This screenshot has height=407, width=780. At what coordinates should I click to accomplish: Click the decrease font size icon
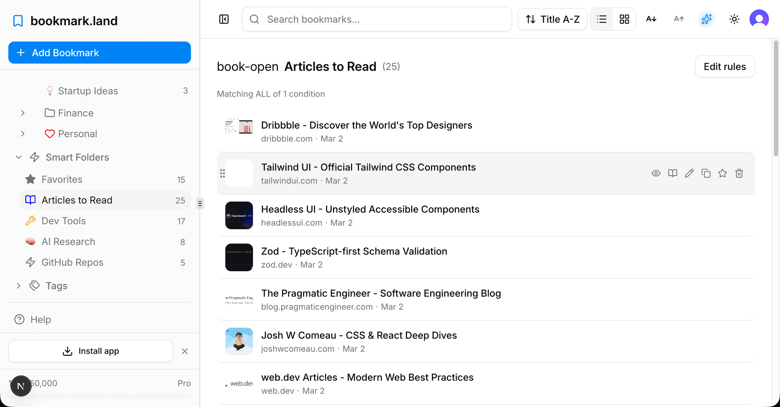coord(651,19)
